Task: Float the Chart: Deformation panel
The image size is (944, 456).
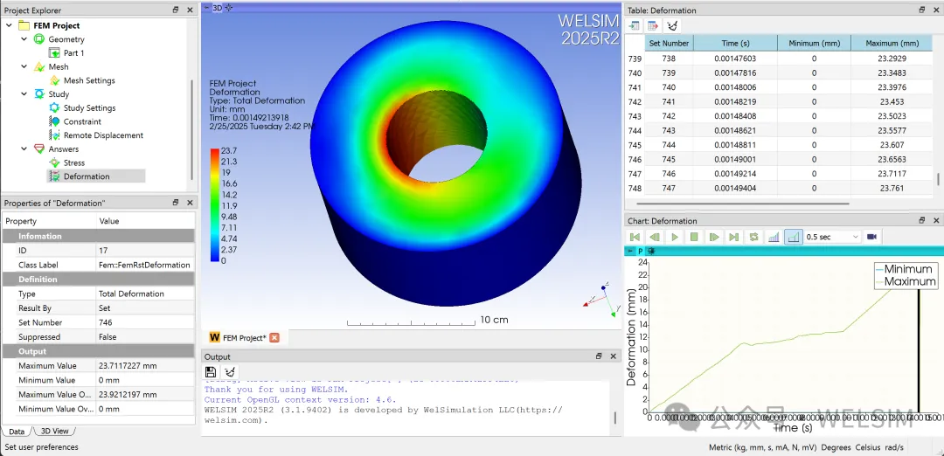Action: click(x=922, y=221)
